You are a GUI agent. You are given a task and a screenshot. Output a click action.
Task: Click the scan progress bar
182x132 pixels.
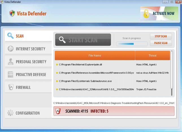[132, 44]
